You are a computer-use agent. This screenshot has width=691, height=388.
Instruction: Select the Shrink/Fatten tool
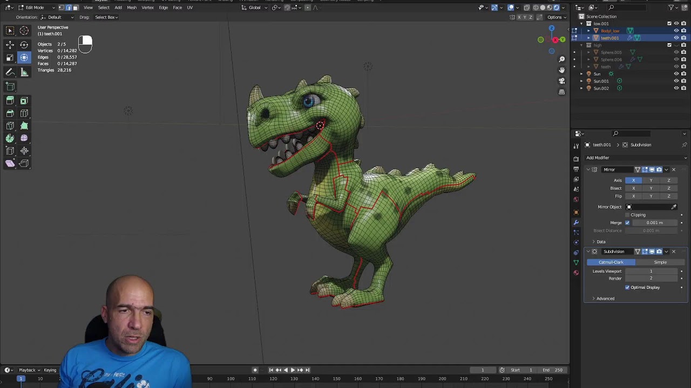click(24, 151)
